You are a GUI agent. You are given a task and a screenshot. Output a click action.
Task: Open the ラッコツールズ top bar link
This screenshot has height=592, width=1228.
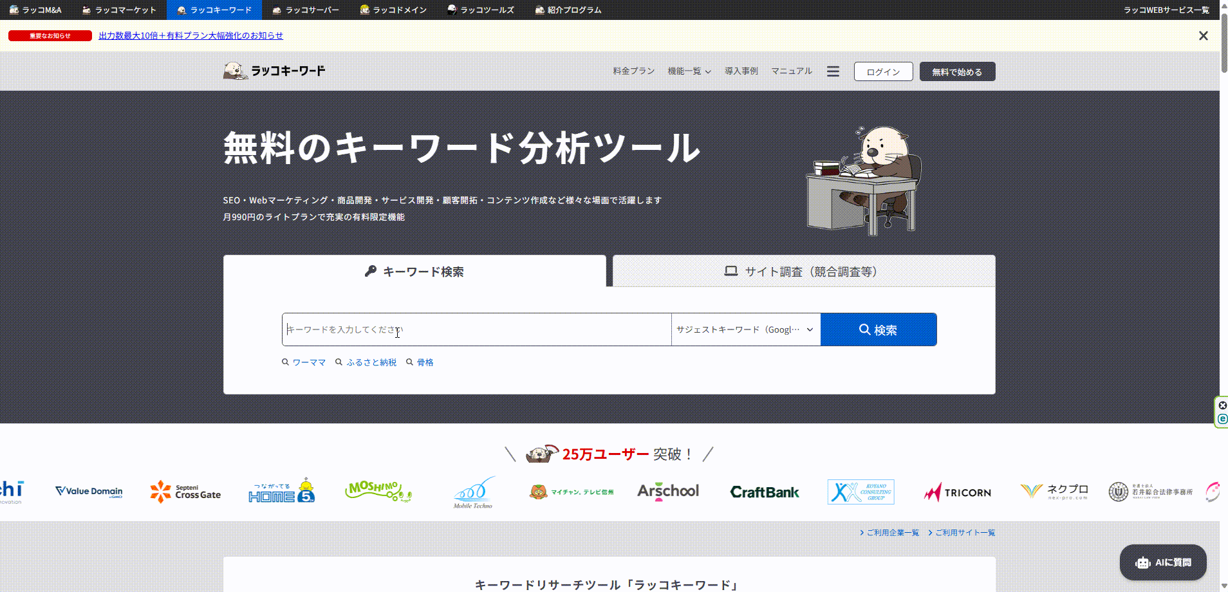point(481,10)
